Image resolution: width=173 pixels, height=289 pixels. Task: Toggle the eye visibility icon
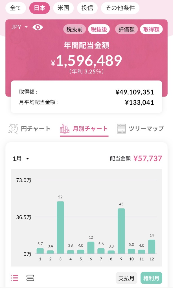tap(38, 27)
